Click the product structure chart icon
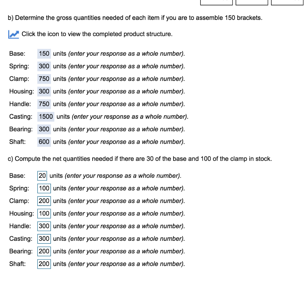This screenshot has width=305, height=281. tap(14, 35)
